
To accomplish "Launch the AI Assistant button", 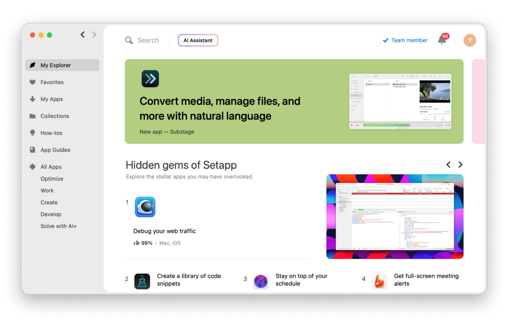I will coord(198,41).
